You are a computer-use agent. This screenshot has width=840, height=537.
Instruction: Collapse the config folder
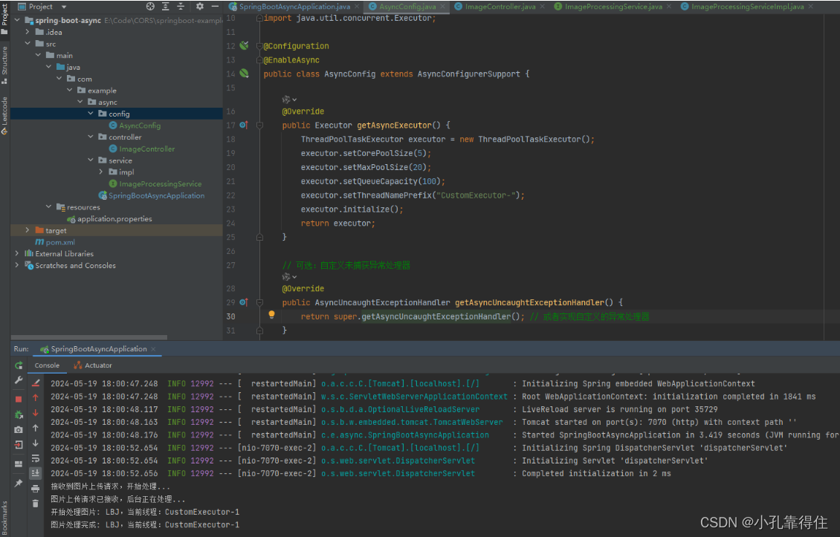pyautogui.click(x=90, y=114)
